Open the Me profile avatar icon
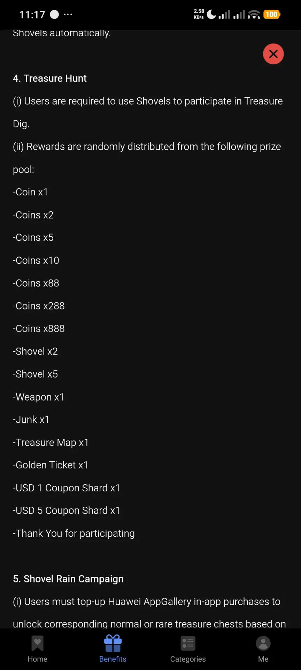Image resolution: width=301 pixels, height=670 pixels. pos(263,643)
